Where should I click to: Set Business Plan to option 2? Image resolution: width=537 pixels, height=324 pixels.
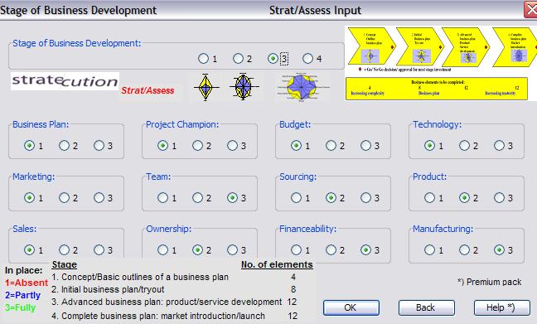(x=64, y=146)
